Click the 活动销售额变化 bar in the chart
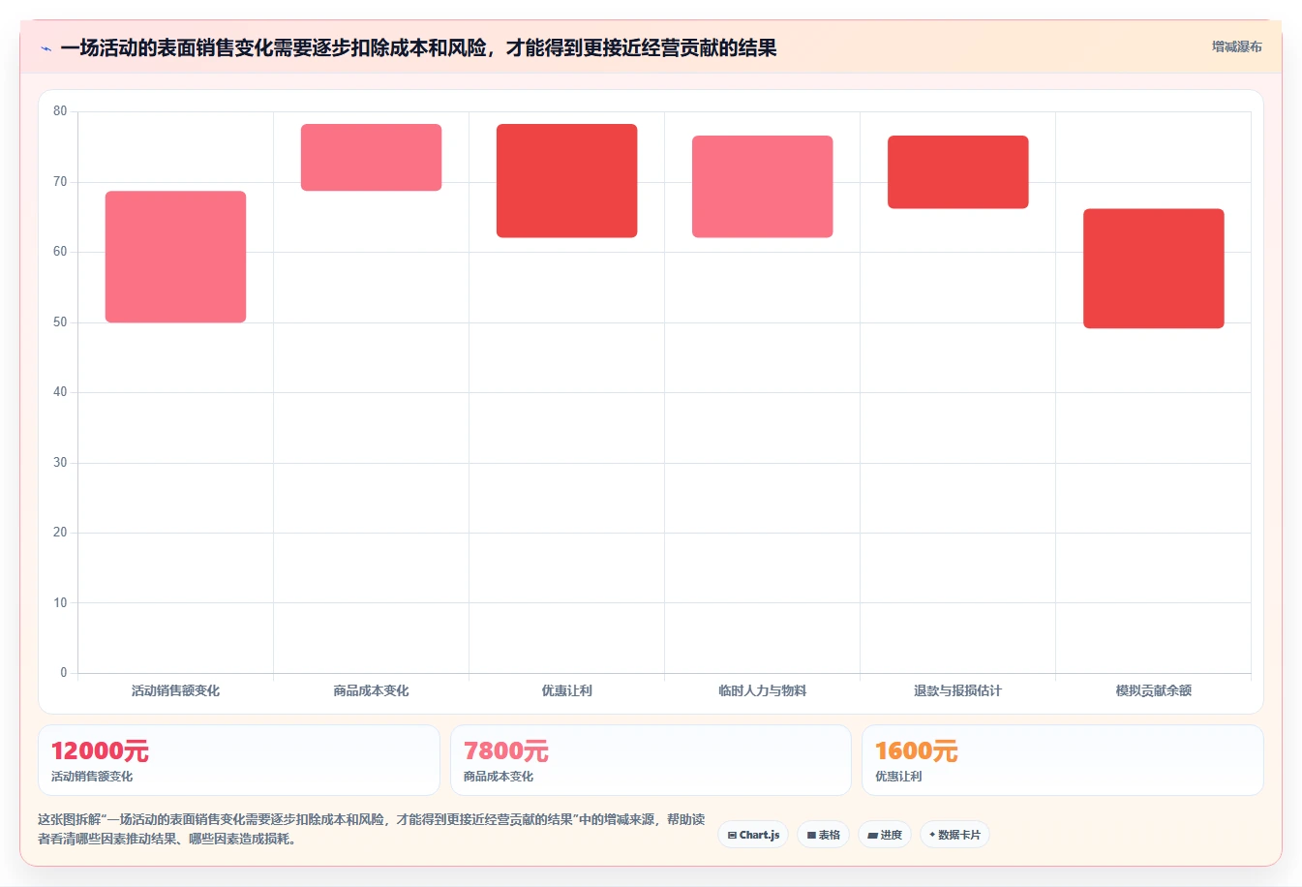 click(x=175, y=257)
